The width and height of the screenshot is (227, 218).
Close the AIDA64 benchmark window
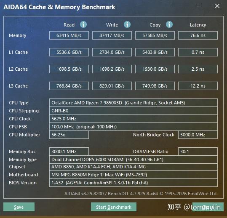pos(217,6)
